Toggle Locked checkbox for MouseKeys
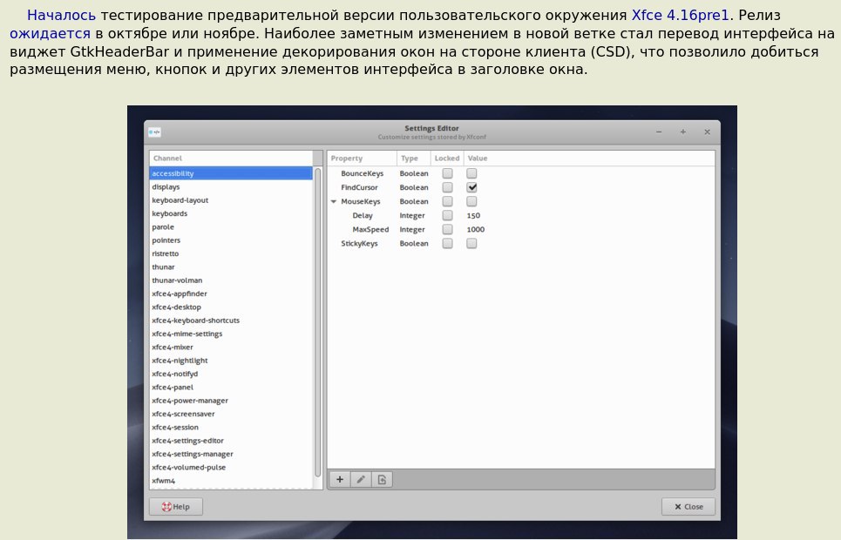 [447, 201]
